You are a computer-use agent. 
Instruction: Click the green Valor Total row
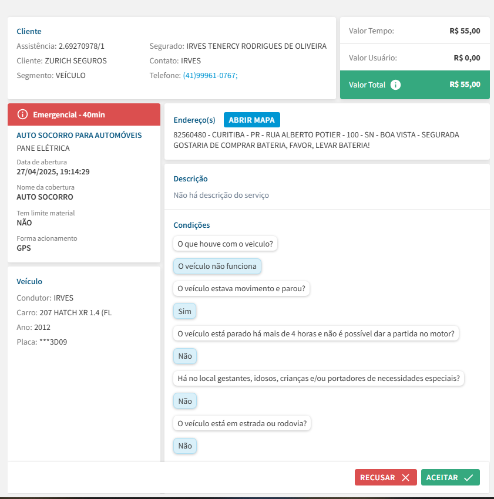[415, 85]
